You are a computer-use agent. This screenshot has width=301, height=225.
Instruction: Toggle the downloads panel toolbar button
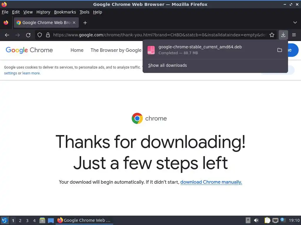pos(283,35)
